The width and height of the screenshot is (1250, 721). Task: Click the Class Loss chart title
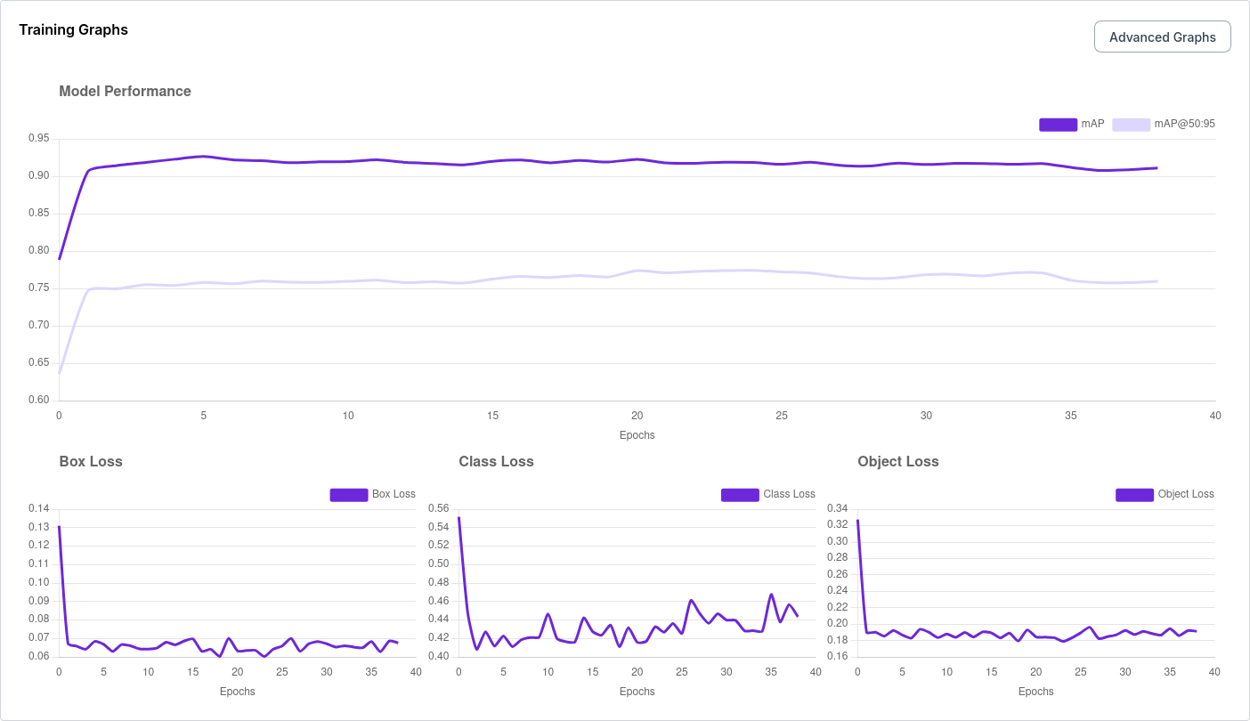coord(496,461)
